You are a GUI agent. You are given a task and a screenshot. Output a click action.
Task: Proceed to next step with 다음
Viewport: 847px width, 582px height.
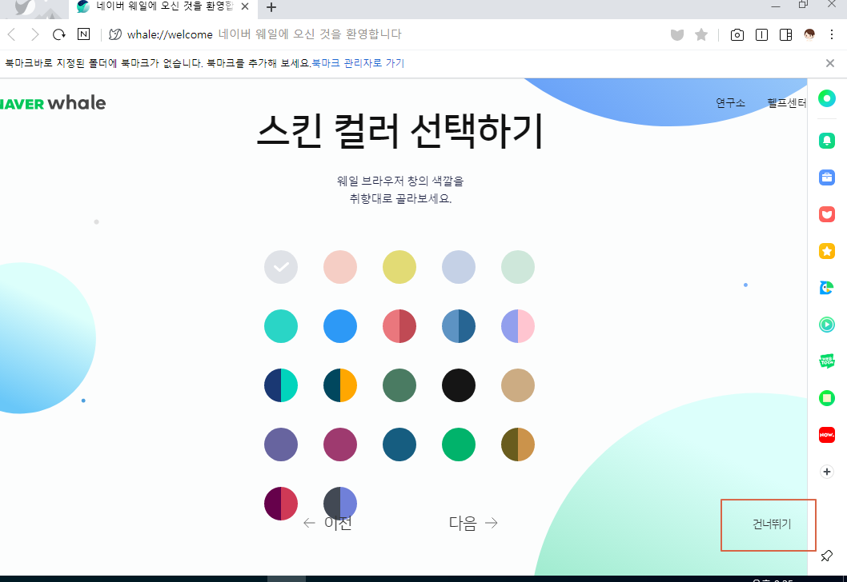click(x=473, y=523)
